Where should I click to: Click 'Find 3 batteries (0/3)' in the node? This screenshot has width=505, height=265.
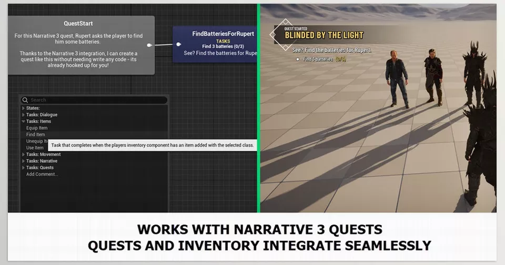click(223, 46)
